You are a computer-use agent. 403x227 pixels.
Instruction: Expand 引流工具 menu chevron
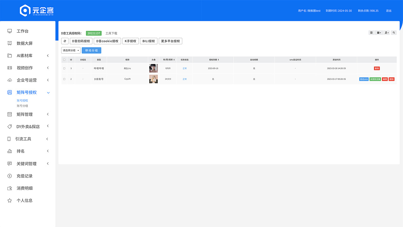47,139
